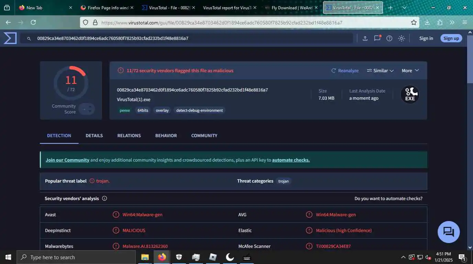Screen dimensions: 473x264
Task: Bookmark this page with the star icon
Action: coord(414,22)
